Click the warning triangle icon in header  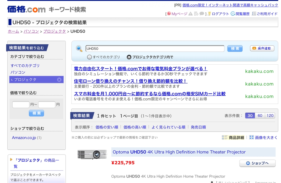click(190, 14)
